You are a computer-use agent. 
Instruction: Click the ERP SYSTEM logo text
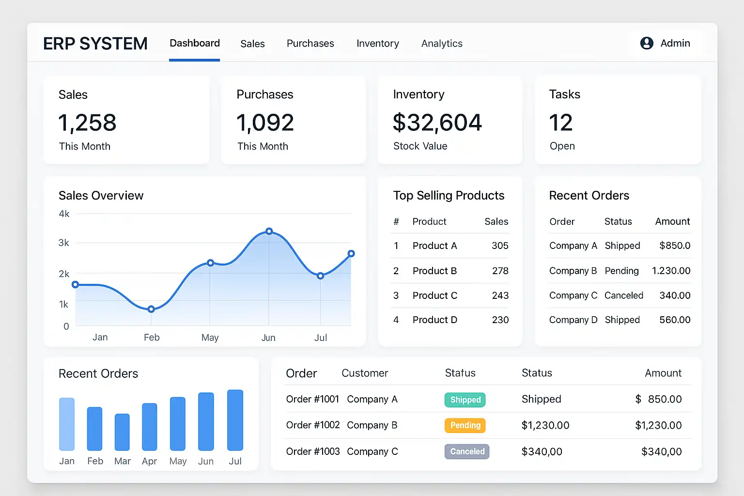[95, 44]
